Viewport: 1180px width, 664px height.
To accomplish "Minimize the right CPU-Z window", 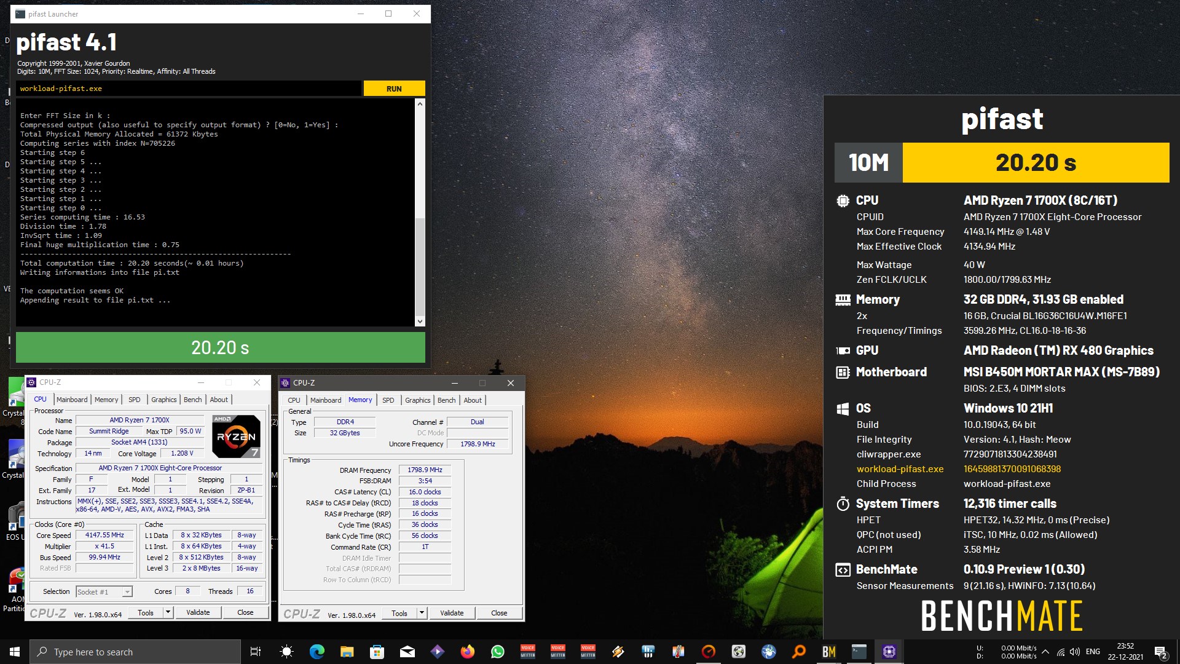I will pyautogui.click(x=455, y=383).
